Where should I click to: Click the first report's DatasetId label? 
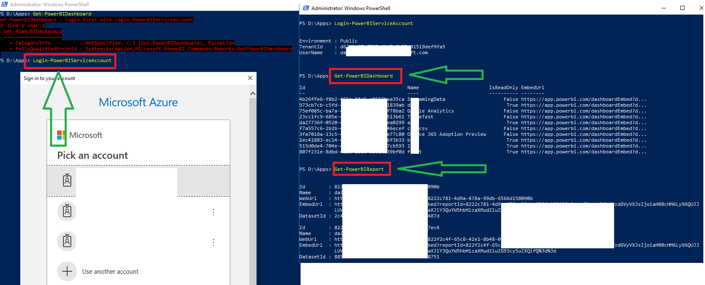[x=312, y=216]
